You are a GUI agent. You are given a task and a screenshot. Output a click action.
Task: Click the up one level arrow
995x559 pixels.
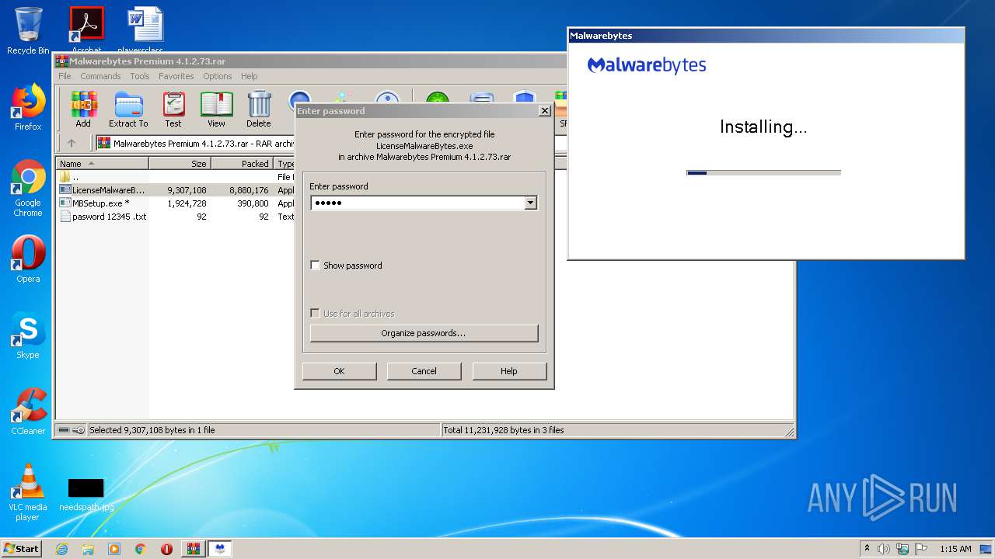(72, 143)
